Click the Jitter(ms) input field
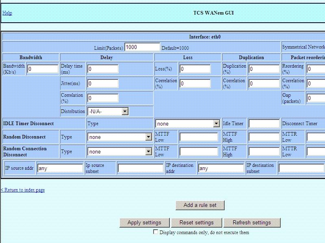 pos(103,83)
